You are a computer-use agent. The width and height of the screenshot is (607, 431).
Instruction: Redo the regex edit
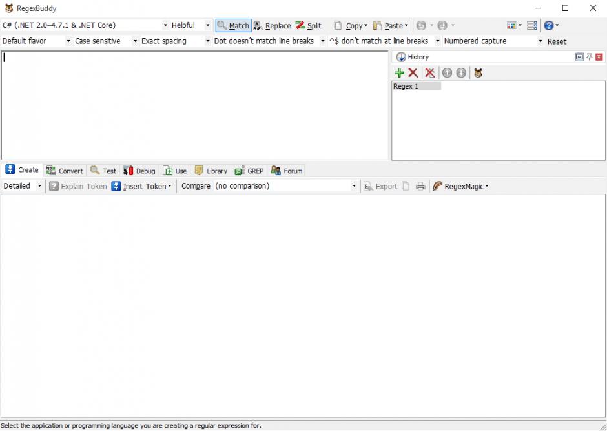(442, 26)
